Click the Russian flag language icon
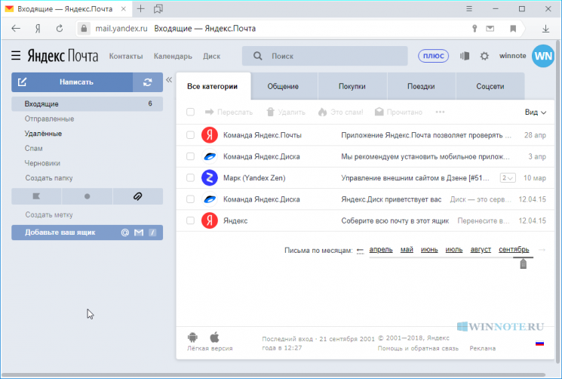The height and width of the screenshot is (379, 562). pos(540,344)
